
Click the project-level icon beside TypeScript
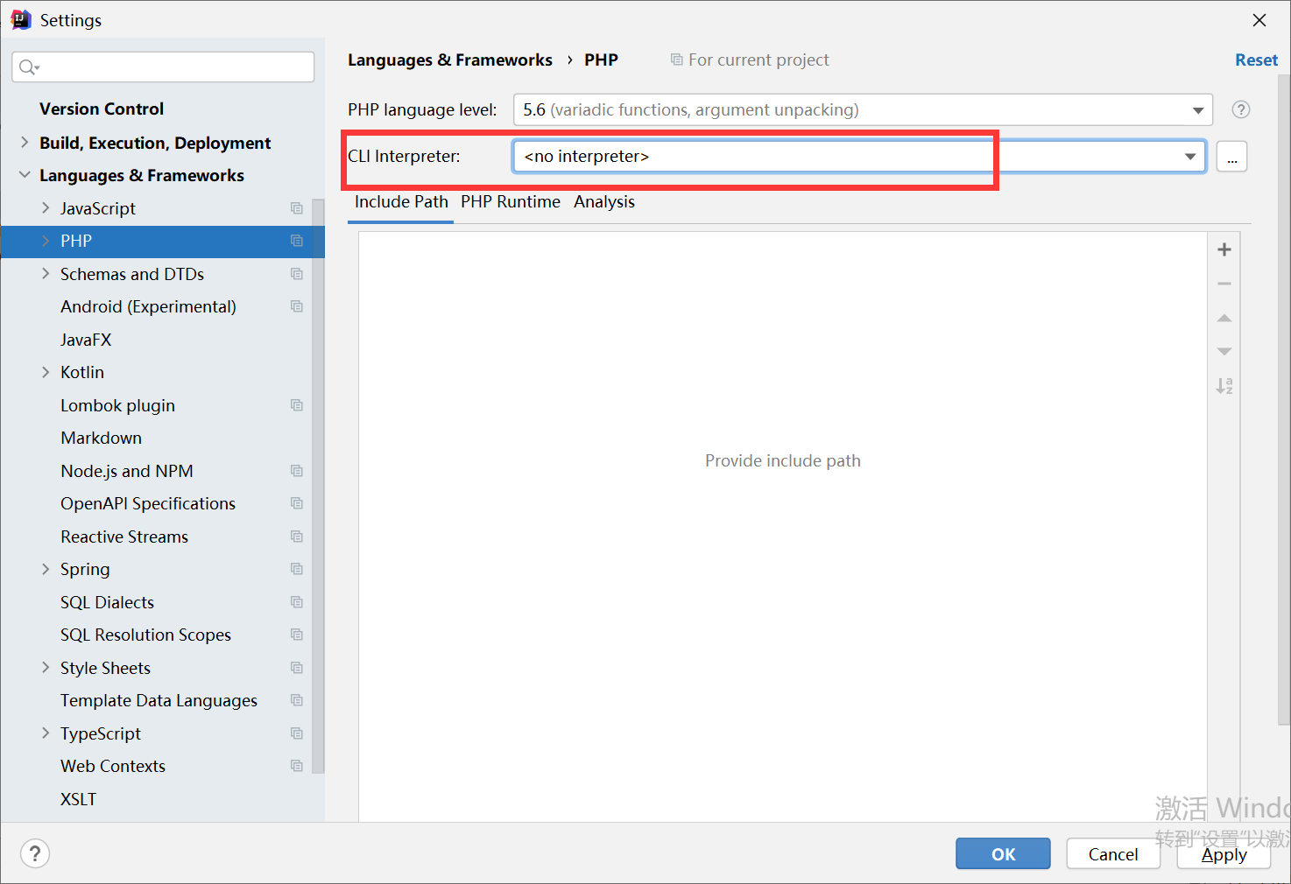point(297,733)
